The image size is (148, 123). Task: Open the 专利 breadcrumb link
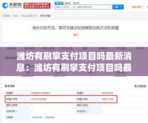click(x=16, y=16)
